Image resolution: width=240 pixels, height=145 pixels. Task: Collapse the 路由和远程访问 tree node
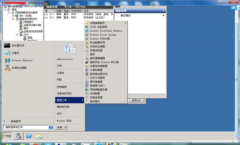coord(13,19)
